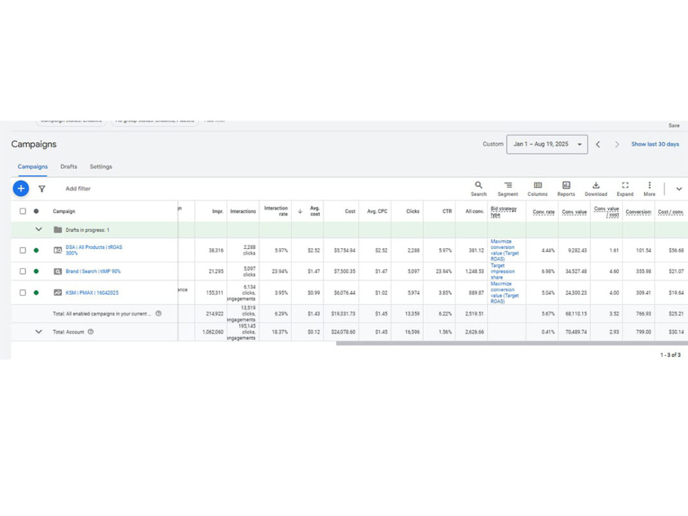Click the blue plus new campaign button
This screenshot has width=688, height=516.
[x=21, y=189]
